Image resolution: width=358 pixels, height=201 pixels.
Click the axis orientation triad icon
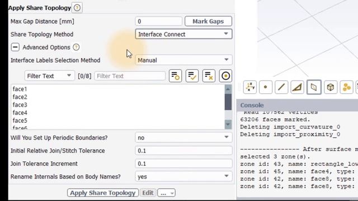point(250,87)
